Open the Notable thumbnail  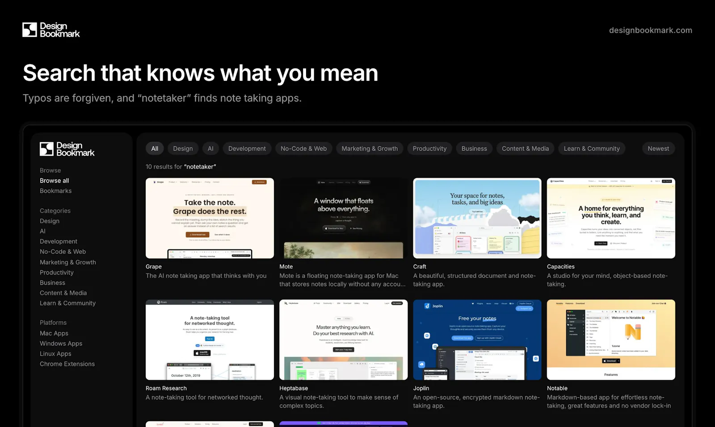click(611, 340)
